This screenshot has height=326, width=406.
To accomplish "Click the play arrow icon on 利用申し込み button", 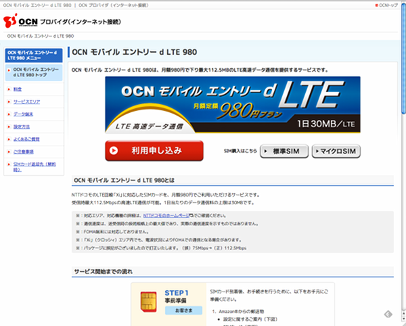I will click(x=114, y=150).
